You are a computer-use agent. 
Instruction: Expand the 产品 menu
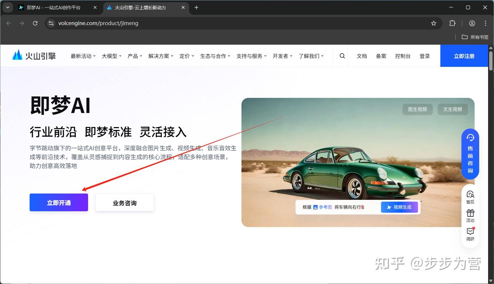coord(135,56)
